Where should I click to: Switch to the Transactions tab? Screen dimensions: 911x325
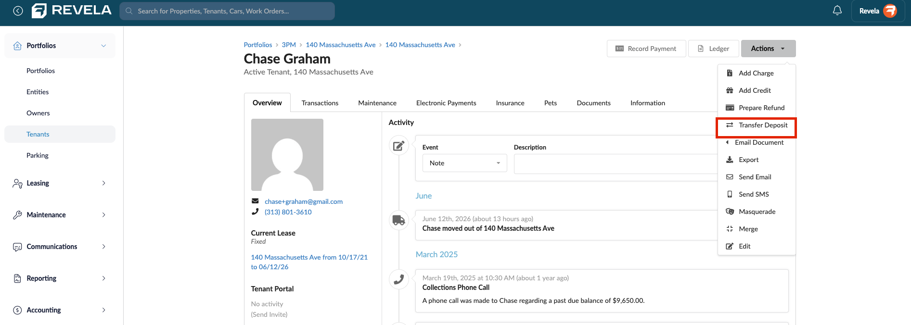[320, 103]
